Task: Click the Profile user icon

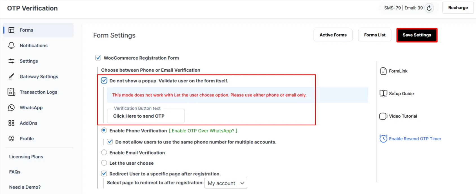Action: tap(11, 138)
